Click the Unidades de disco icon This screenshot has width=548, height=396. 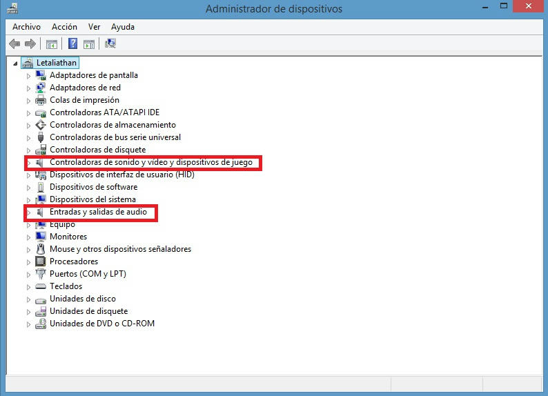tap(41, 299)
